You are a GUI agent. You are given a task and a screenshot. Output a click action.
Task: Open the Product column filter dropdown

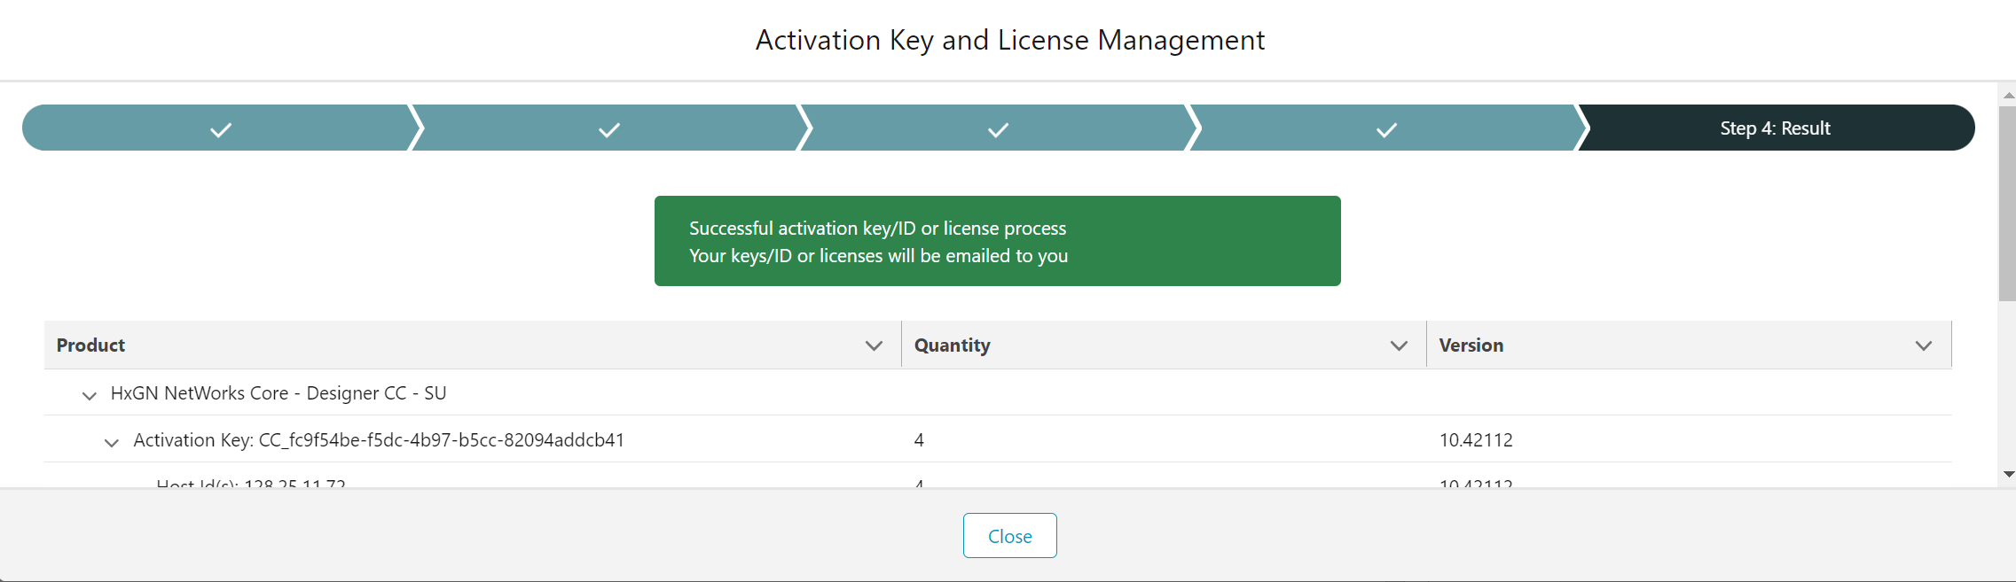[874, 345]
